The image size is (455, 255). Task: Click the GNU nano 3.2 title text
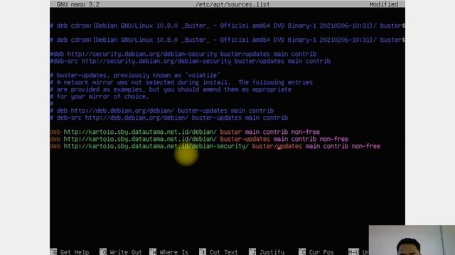point(78,4)
